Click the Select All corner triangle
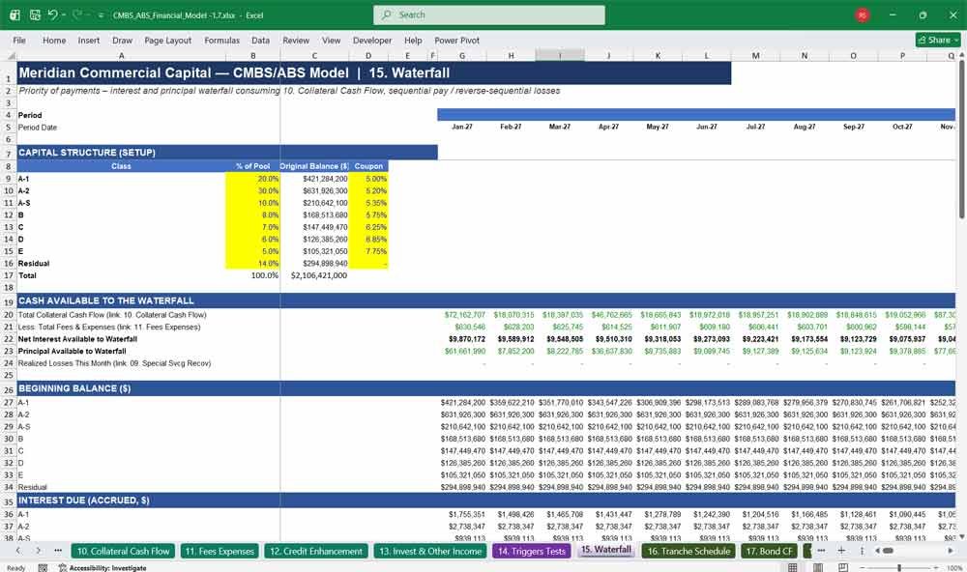 click(x=10, y=56)
